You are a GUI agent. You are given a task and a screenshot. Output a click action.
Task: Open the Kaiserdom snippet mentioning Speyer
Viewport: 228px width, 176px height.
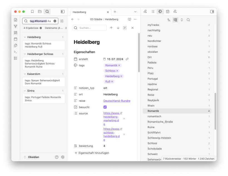pyautogui.click(x=44, y=82)
